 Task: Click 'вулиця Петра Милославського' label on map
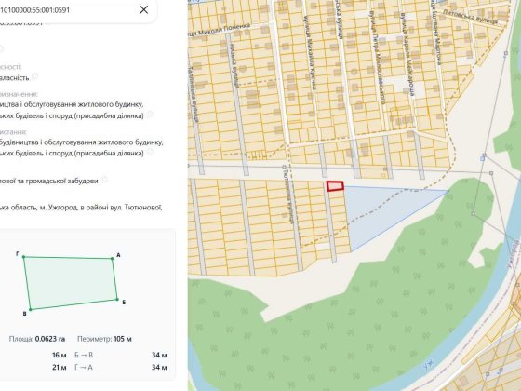(x=377, y=57)
